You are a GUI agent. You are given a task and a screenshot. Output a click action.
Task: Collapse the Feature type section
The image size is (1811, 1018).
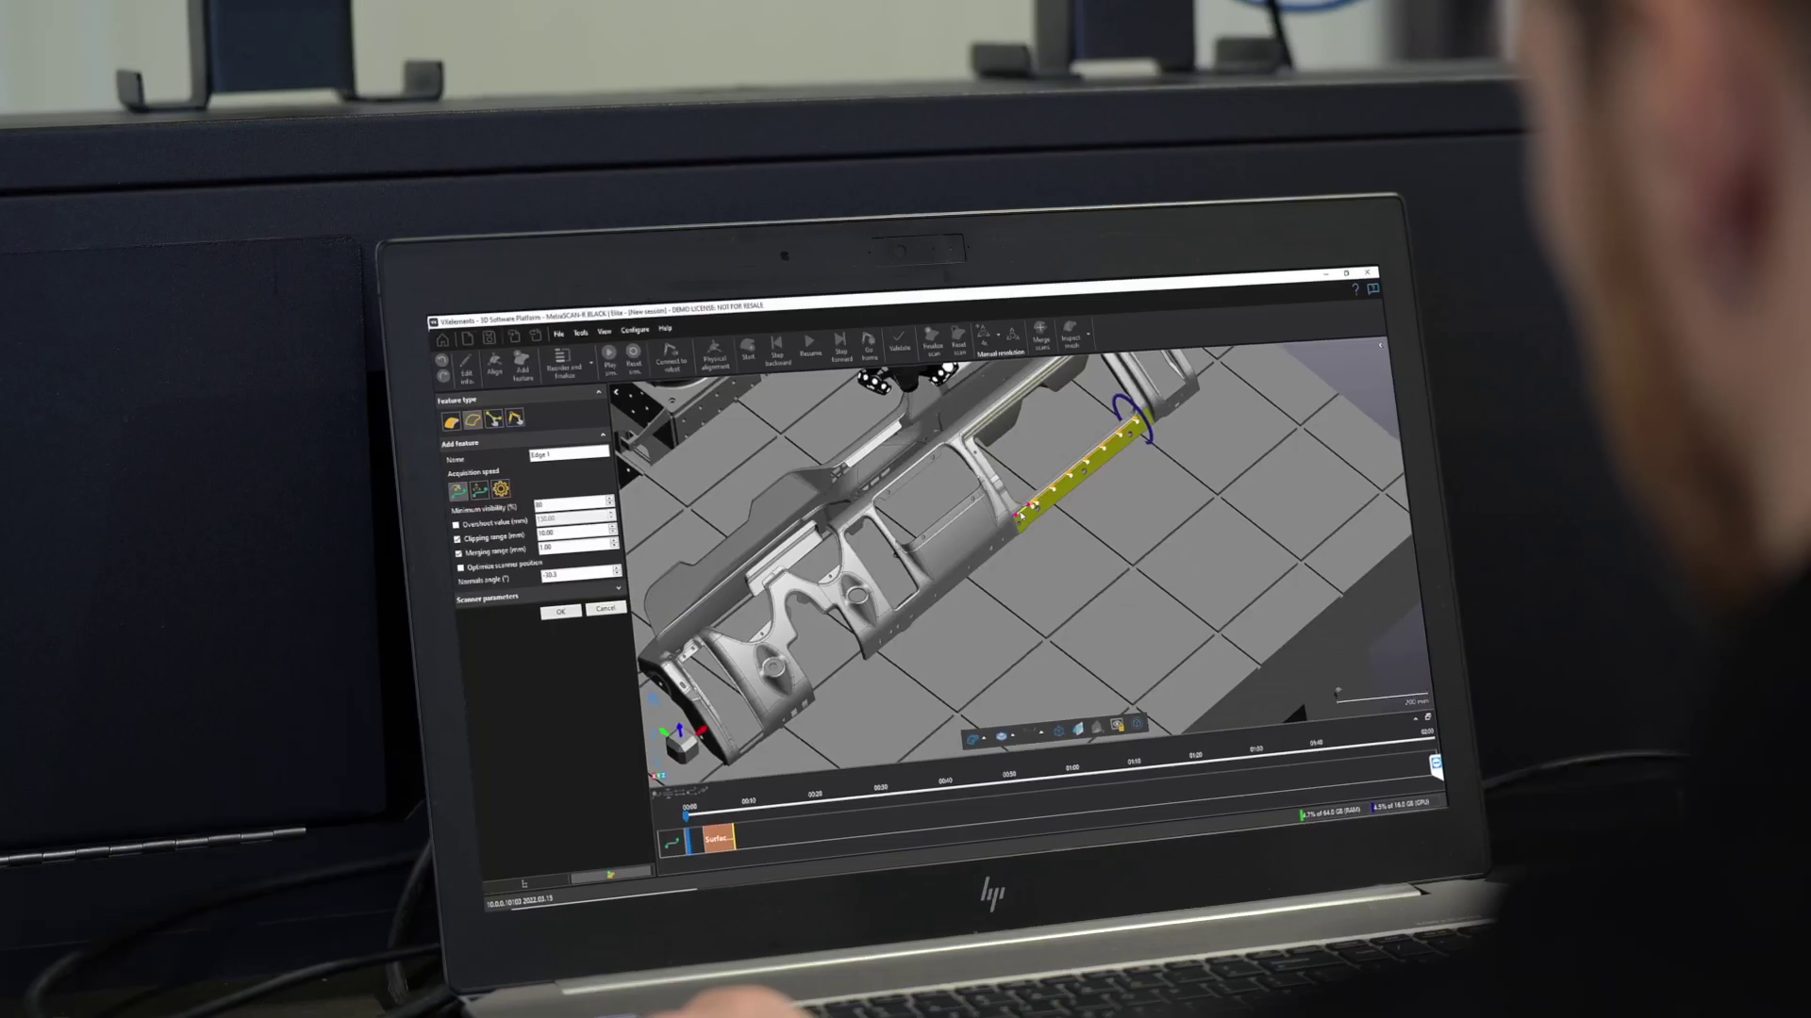[x=598, y=391]
